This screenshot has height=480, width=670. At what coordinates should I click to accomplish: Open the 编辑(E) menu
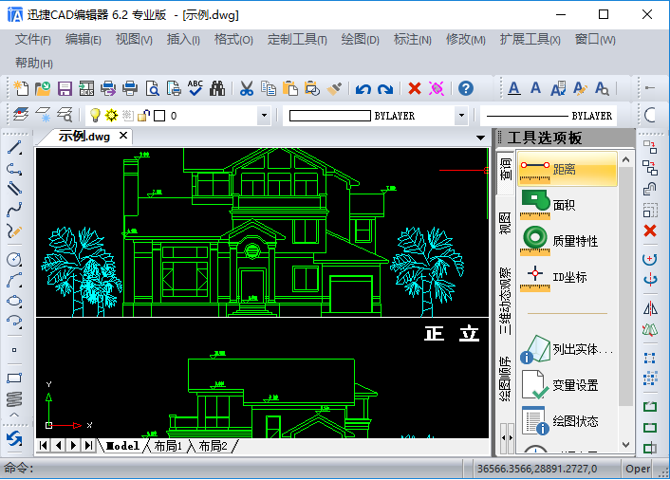[x=84, y=40]
